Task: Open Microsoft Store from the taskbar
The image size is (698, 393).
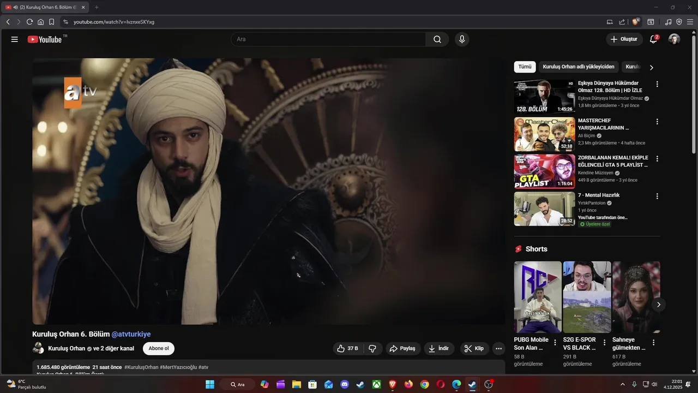Action: (312, 384)
